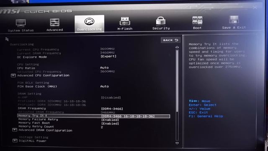268x151 pixels.
Task: Select the Memory Fast Boot label
Action: (x=34, y=123)
